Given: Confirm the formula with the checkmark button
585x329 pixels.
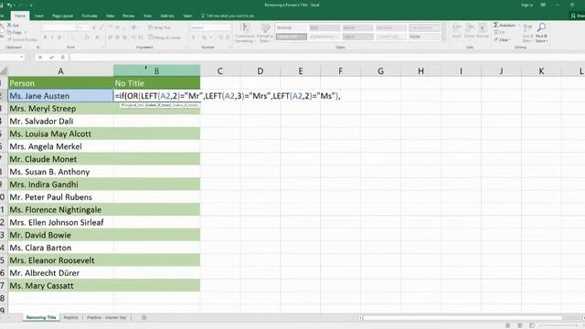Looking at the screenshot, I should click(x=51, y=57).
